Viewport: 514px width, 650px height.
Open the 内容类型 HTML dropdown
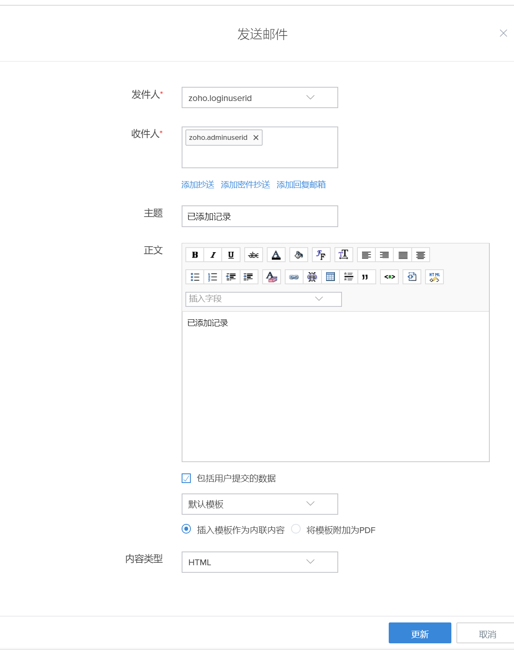[259, 562]
